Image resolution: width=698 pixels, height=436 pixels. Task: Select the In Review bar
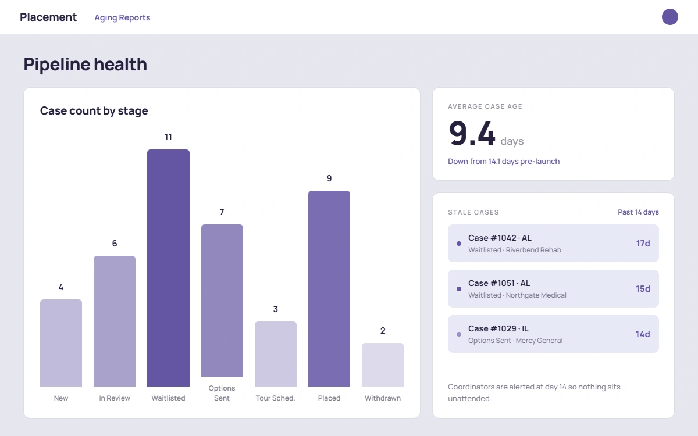(x=115, y=321)
